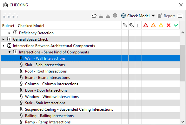
Task: Open ruleset folder icon in toolbar
Action: (94, 16)
